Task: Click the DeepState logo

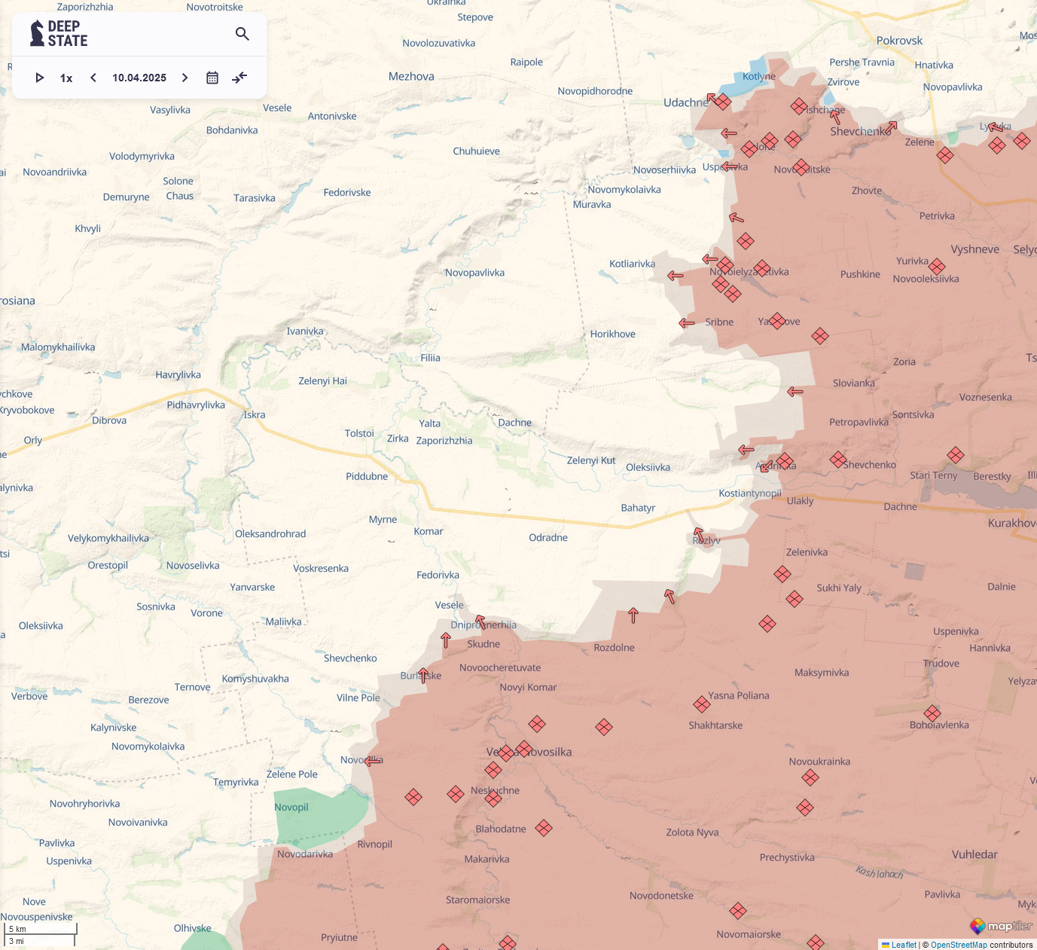Action: click(59, 34)
